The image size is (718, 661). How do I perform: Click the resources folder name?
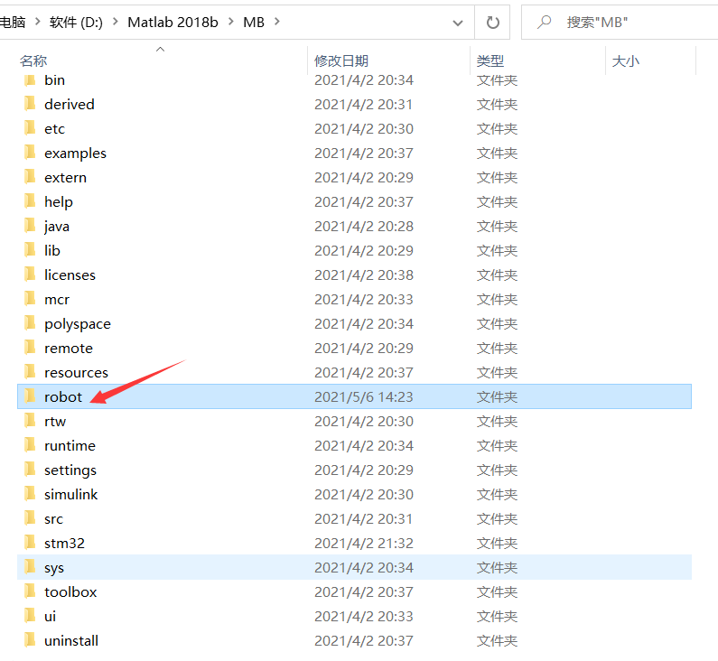(76, 373)
